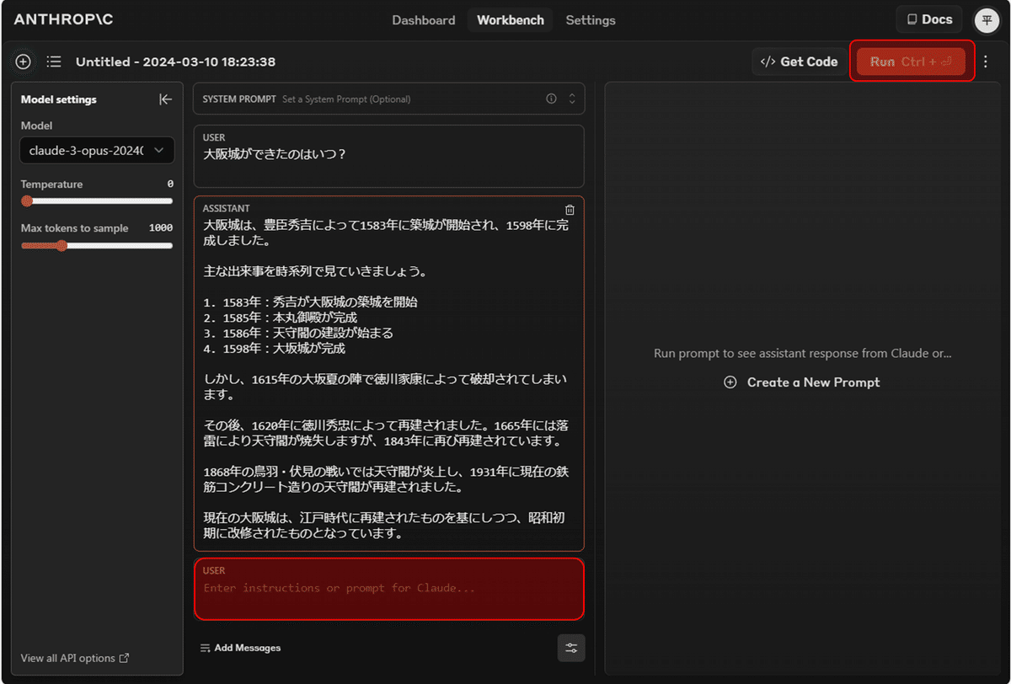Image resolution: width=1011 pixels, height=684 pixels.
Task: Run the prompt
Action: pos(911,61)
